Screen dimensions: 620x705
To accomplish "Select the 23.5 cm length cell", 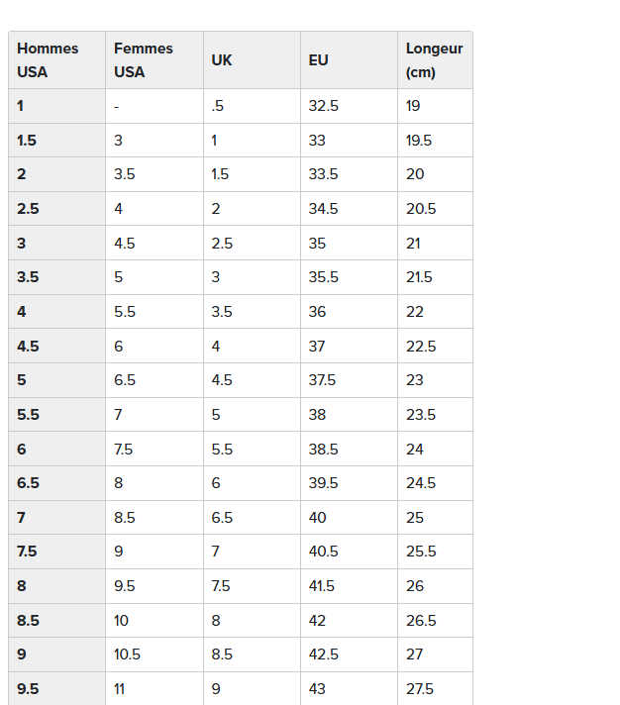I will point(421,415).
